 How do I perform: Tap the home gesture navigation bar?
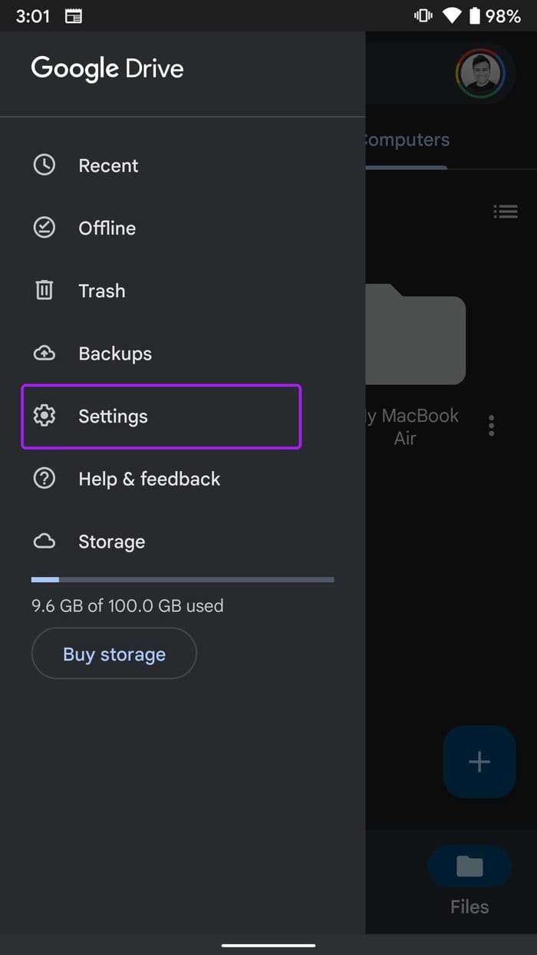[268, 945]
